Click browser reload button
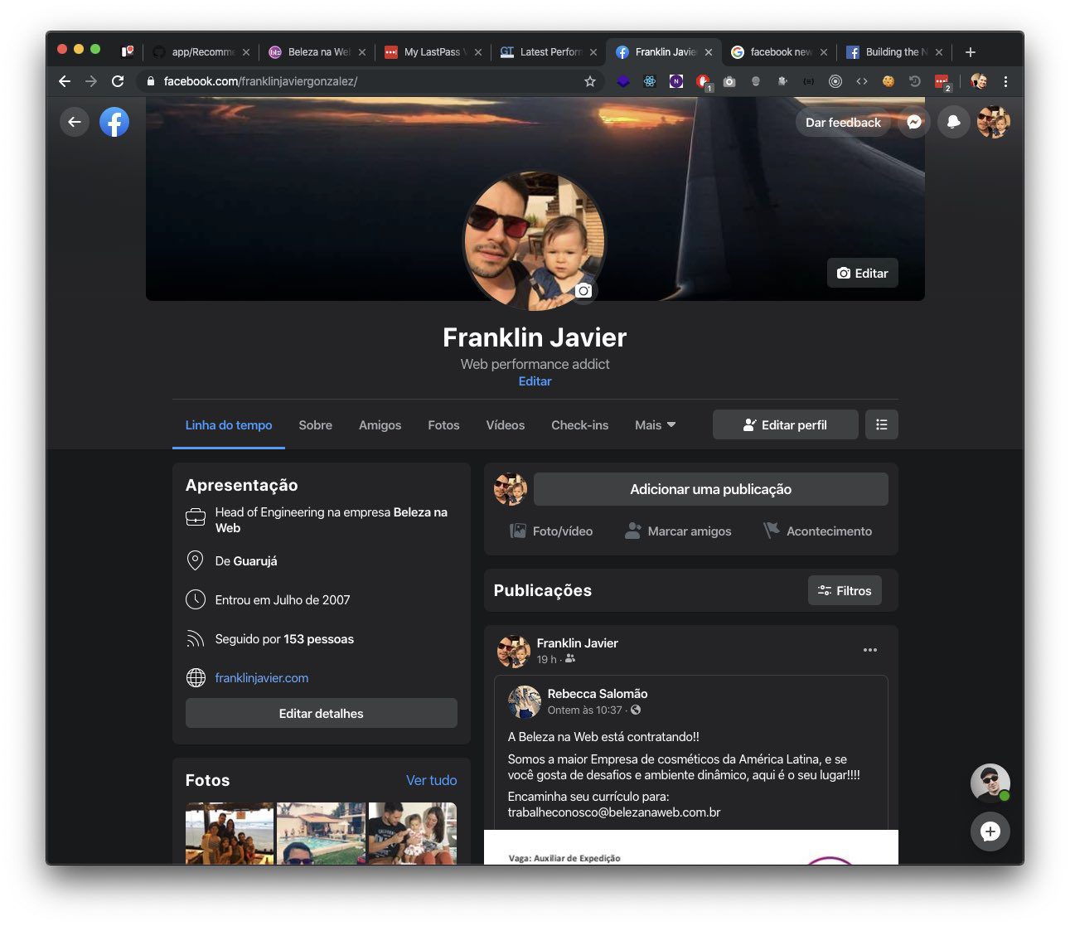Viewport: 1070px width, 926px height. (118, 81)
